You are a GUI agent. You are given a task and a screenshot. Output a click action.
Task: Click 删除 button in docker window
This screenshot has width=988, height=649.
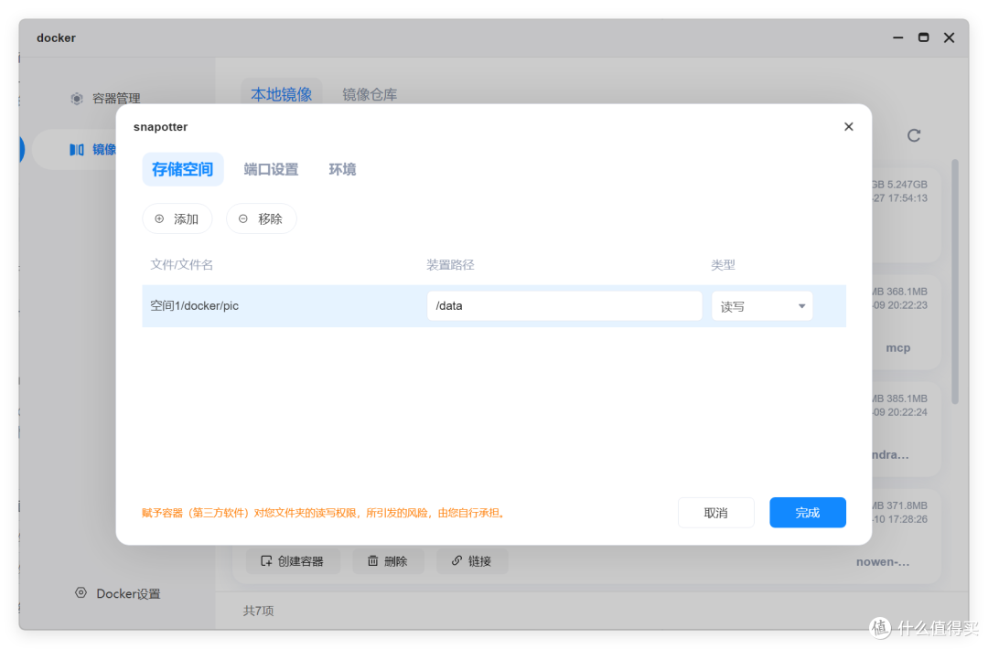tap(388, 561)
